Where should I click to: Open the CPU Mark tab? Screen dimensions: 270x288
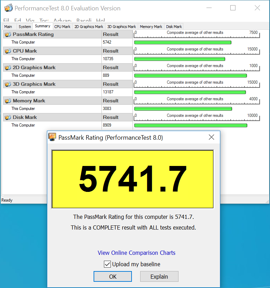point(62,27)
